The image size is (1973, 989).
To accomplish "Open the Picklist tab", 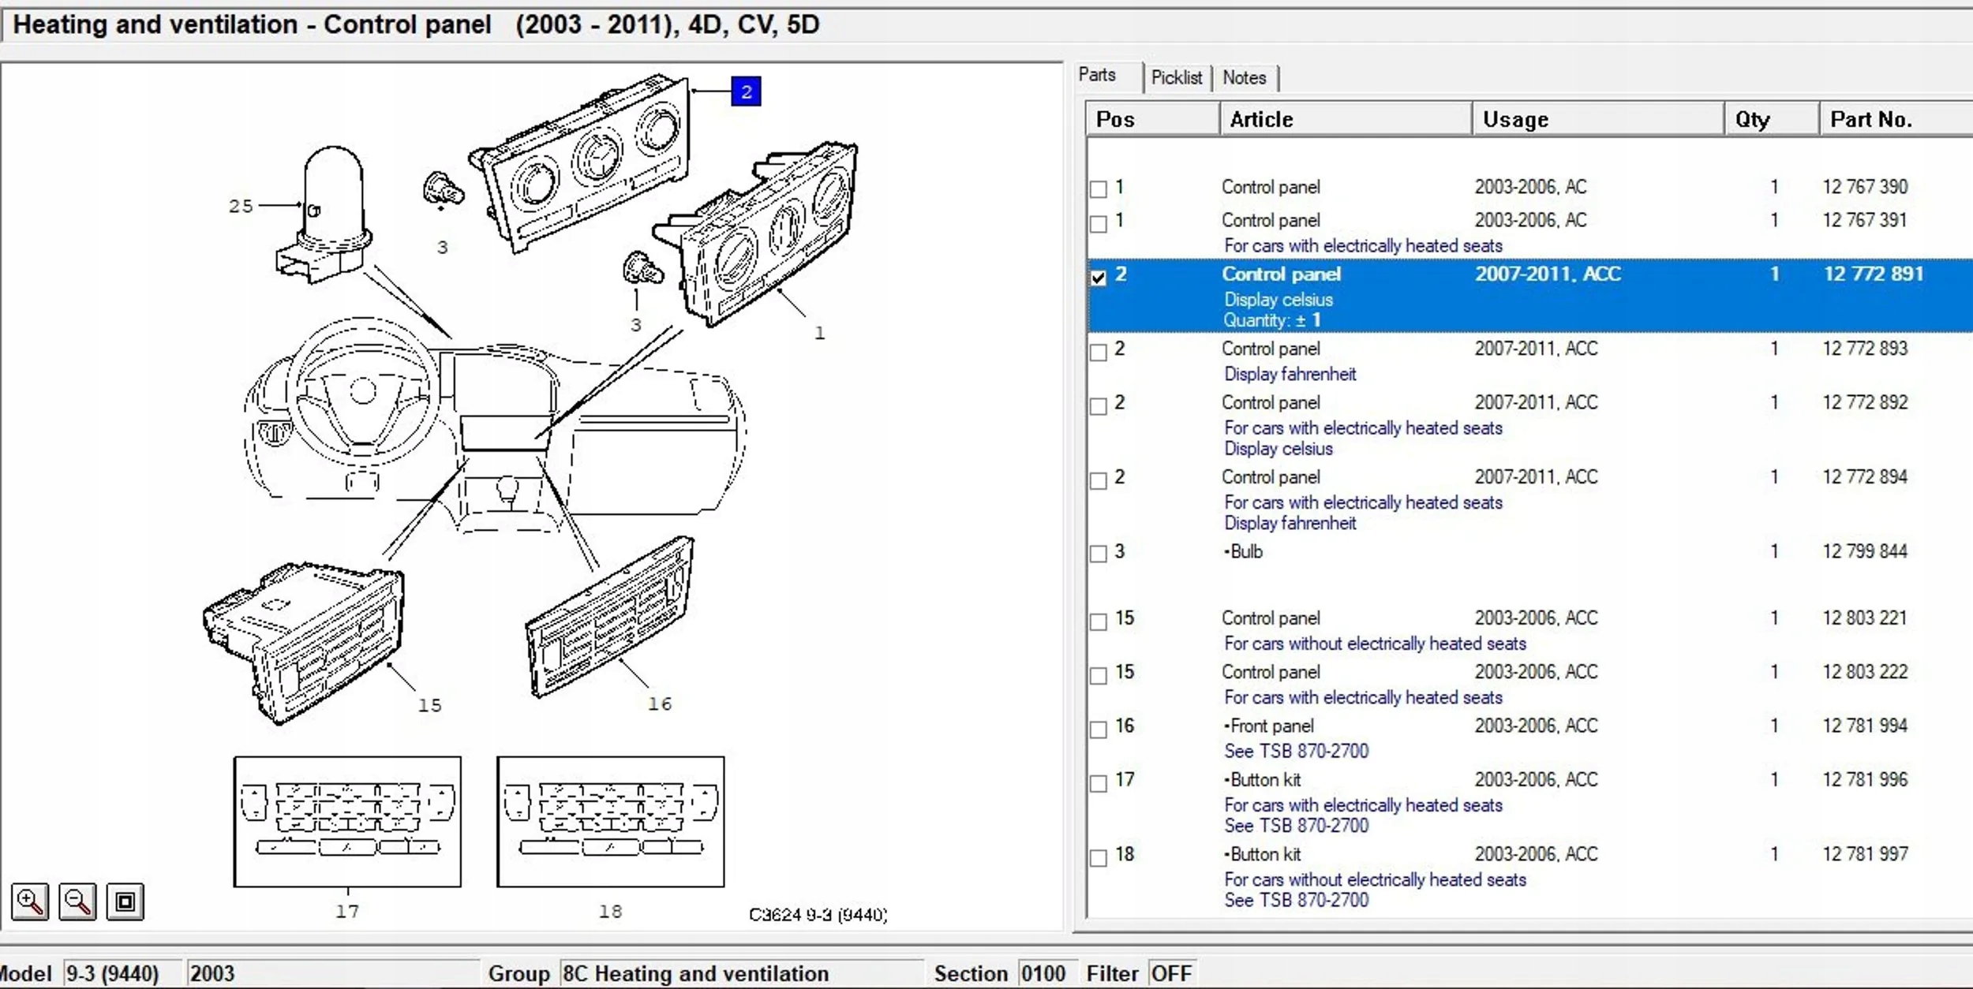I will [x=1176, y=77].
